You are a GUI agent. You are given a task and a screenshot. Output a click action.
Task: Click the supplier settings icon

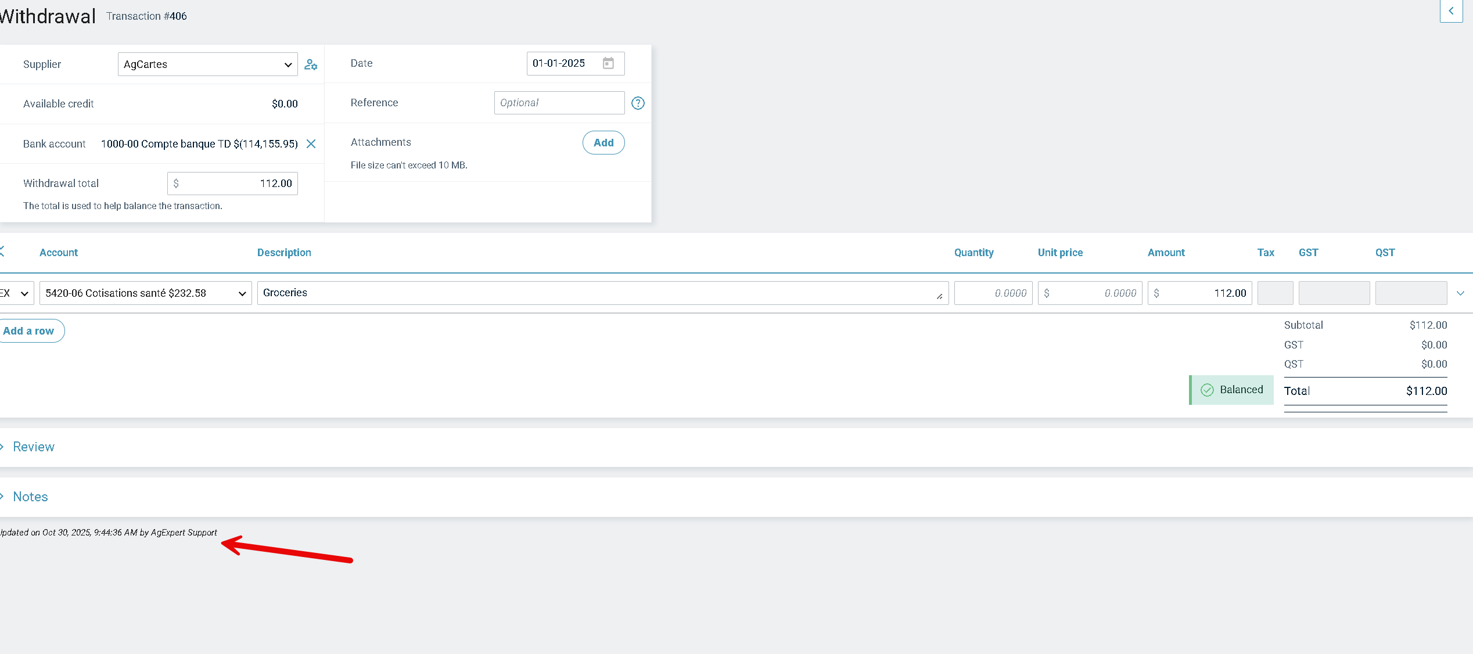click(311, 64)
